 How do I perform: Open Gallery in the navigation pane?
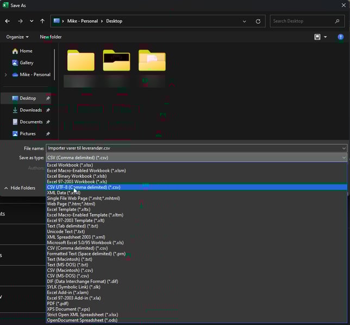coord(26,63)
